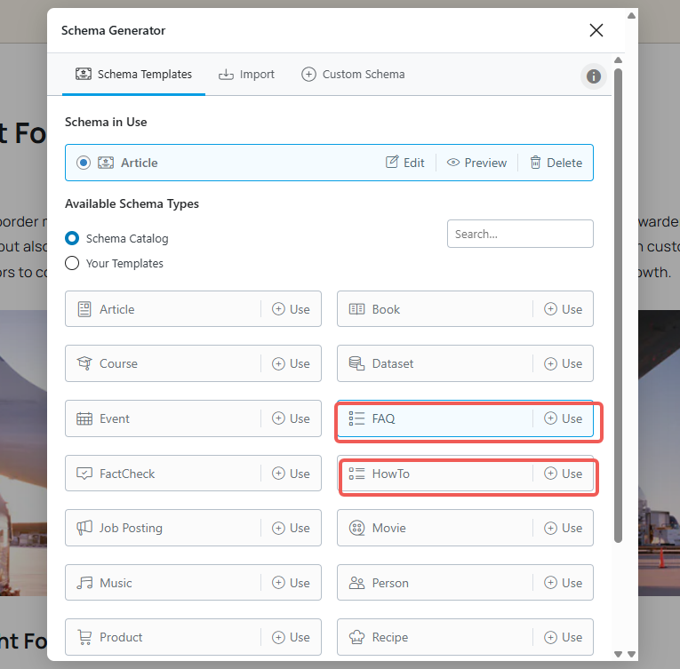This screenshot has height=669, width=680.
Task: Click the info icon in the tab bar
Action: (594, 76)
